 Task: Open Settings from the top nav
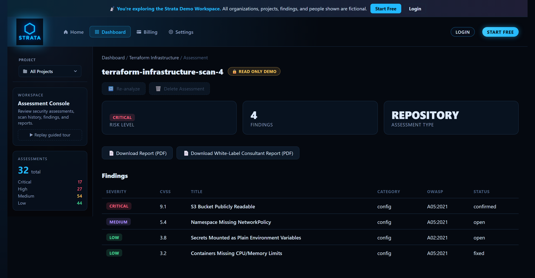click(181, 32)
